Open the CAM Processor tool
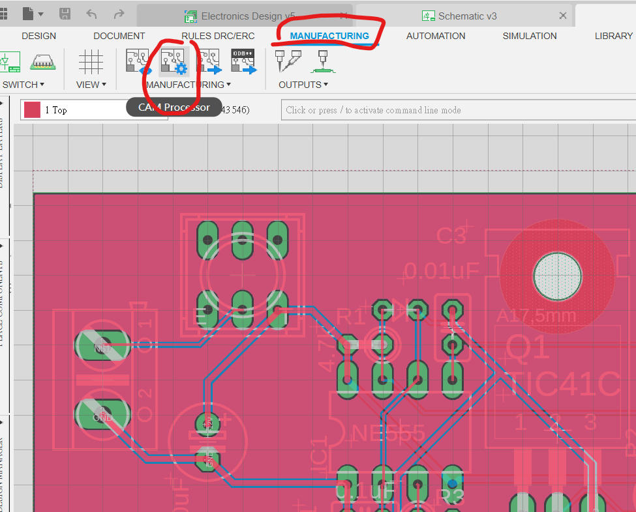 click(174, 62)
